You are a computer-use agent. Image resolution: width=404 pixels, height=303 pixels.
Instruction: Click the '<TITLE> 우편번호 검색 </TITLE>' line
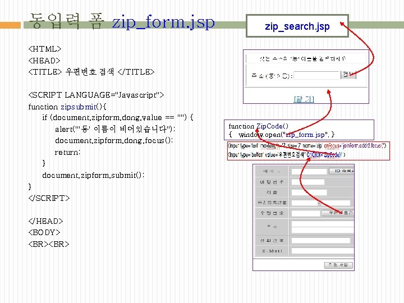point(91,72)
